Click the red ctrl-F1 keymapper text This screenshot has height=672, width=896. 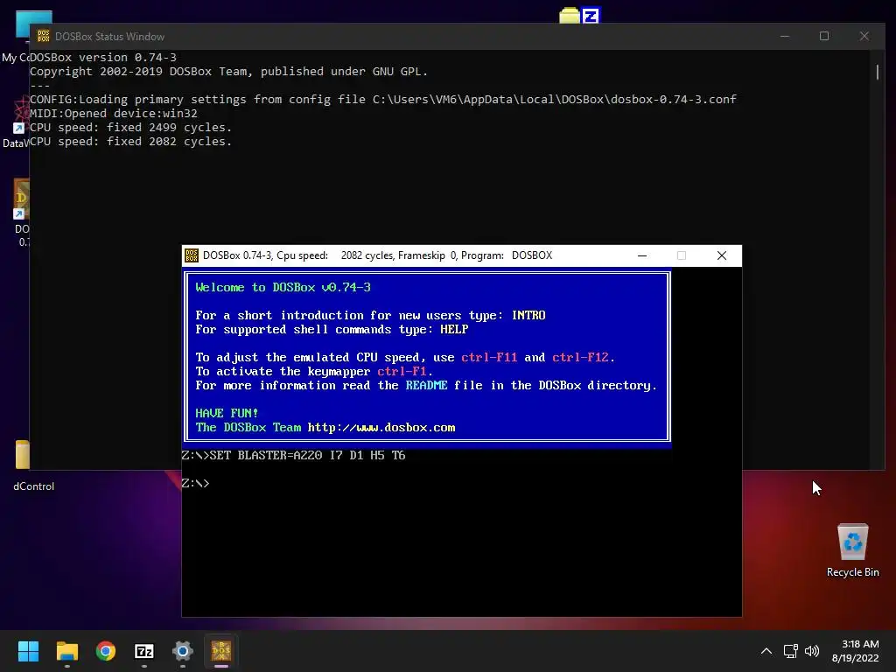tap(402, 371)
